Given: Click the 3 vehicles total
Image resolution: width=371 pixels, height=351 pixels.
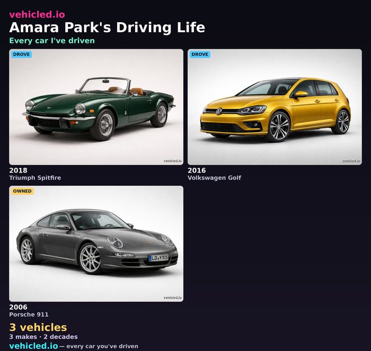Looking at the screenshot, I should click(x=38, y=327).
